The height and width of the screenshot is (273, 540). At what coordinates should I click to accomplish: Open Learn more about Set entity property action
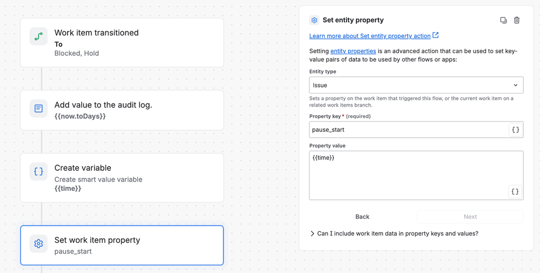click(370, 36)
